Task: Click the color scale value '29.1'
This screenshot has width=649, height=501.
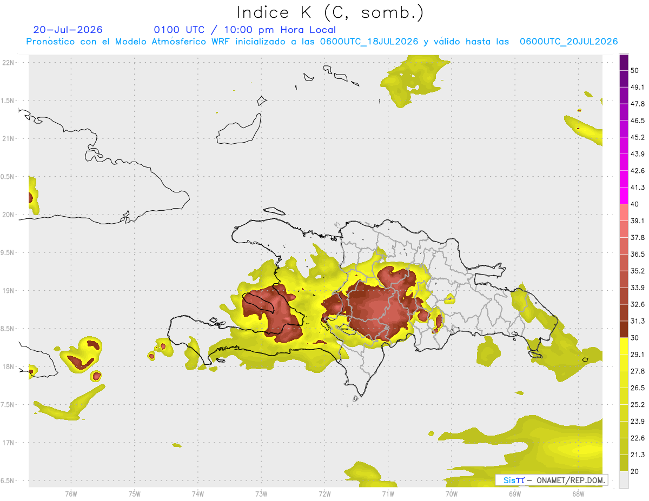Action: [x=638, y=355]
